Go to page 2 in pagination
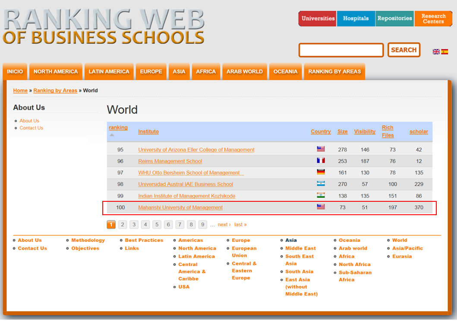The width and height of the screenshot is (457, 321). [123, 224]
